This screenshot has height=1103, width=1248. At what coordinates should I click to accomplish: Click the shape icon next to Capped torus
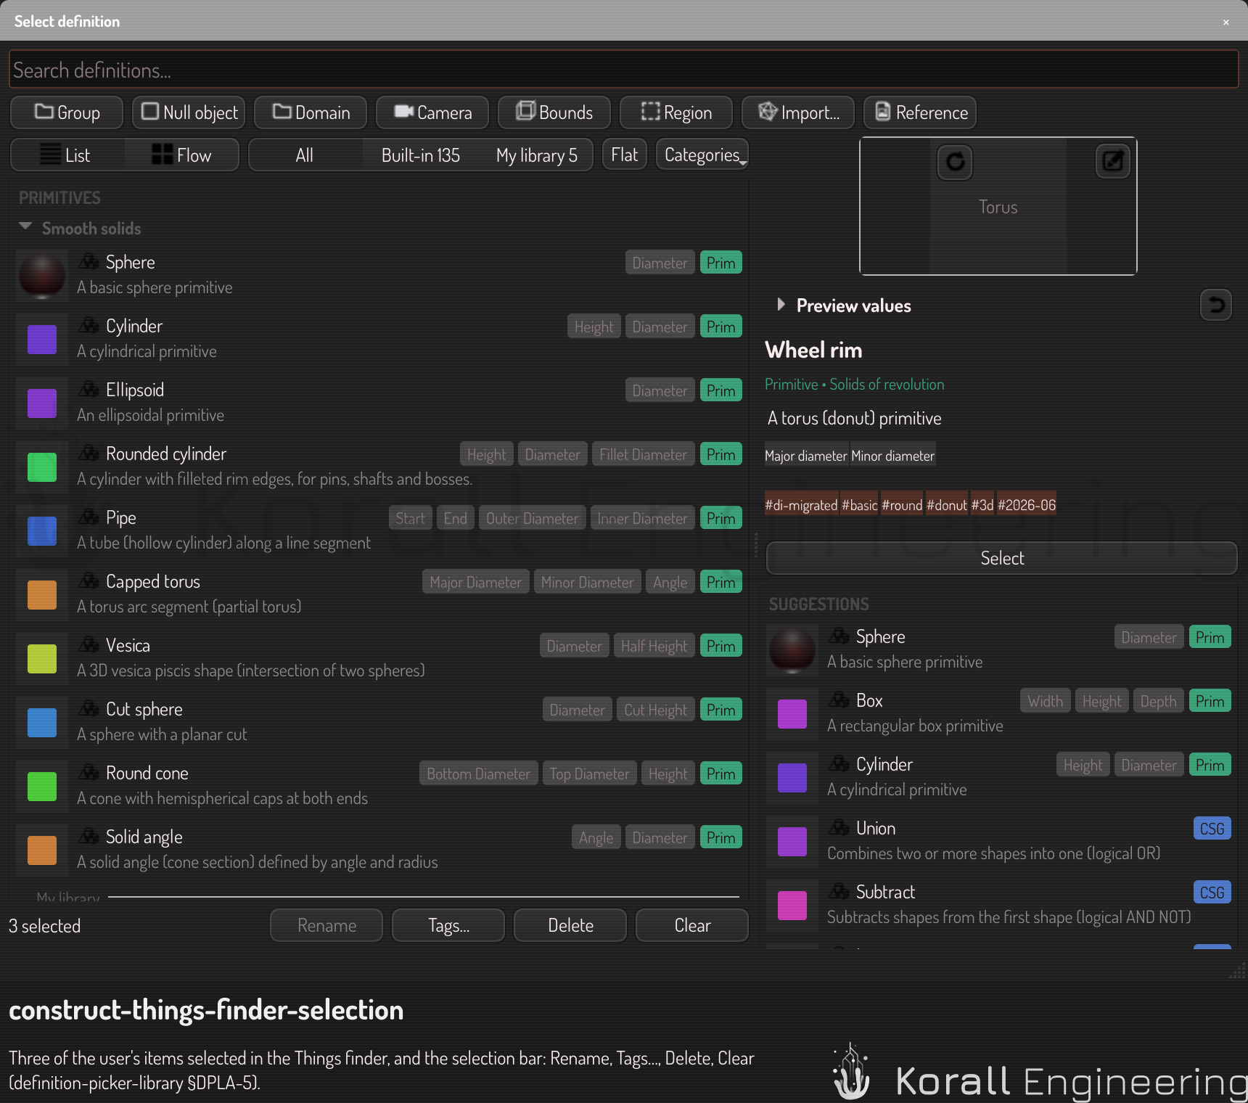(89, 581)
